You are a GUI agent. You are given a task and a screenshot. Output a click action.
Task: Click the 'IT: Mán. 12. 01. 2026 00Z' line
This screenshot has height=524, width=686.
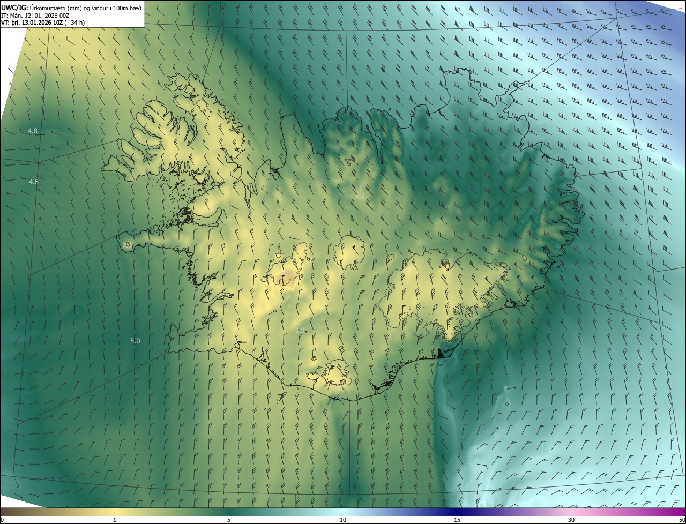[35, 16]
